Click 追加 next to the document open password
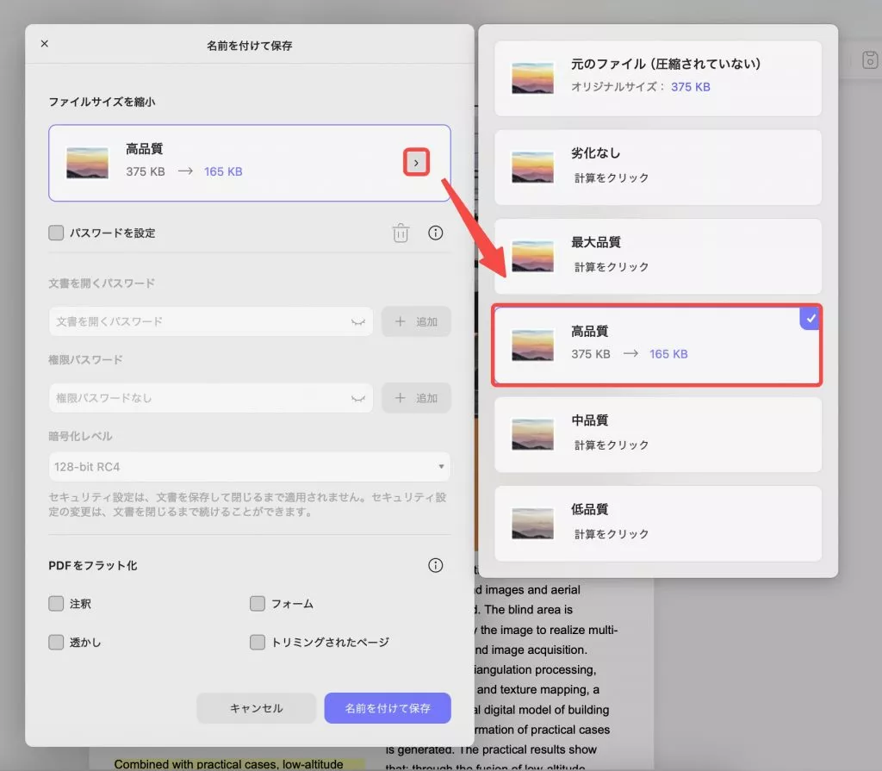Viewport: 882px width, 771px height. [x=416, y=321]
